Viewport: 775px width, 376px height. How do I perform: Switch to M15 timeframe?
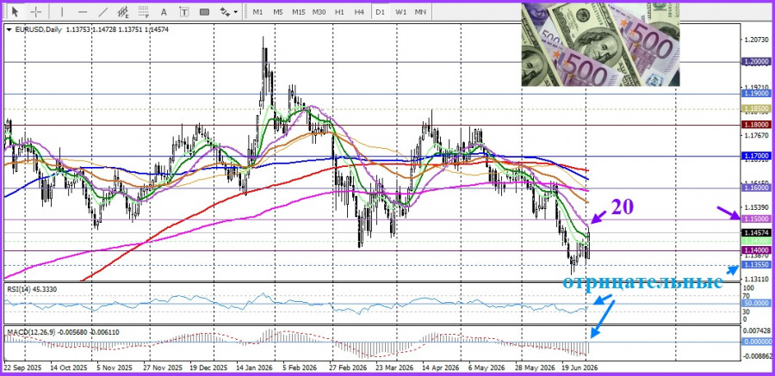pos(298,11)
